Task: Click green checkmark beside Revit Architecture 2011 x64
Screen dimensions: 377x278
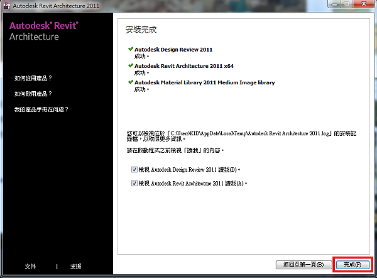Action: tap(131, 65)
